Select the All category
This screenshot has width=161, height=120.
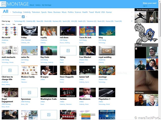(x=6, y=11)
